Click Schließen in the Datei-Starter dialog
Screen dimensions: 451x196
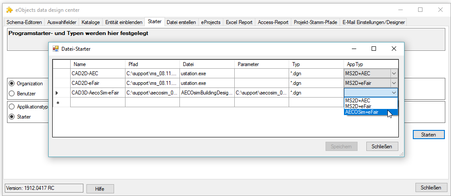pyautogui.click(x=382, y=147)
